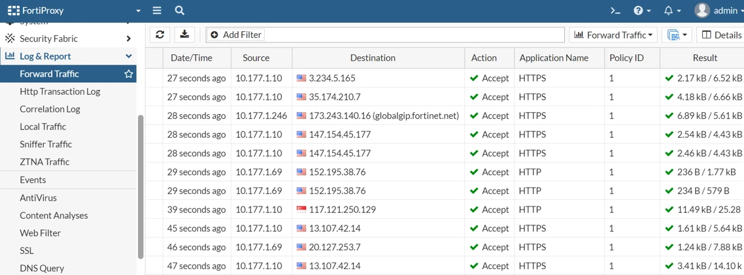Select the '46 seconds ago' timestamp
Image resolution: width=744 pixels, height=275 pixels.
point(196,247)
